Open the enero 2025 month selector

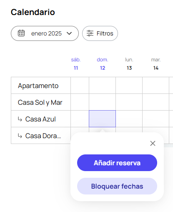coord(45,33)
